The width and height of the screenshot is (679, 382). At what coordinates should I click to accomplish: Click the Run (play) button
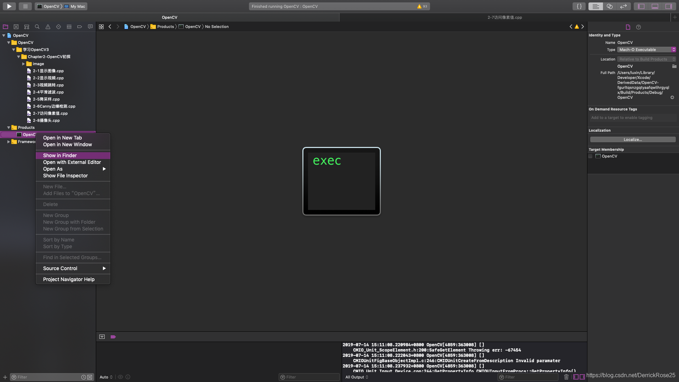pos(9,6)
